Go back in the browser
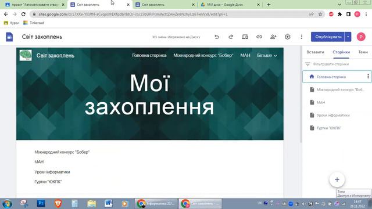Screen dimensions: 372x209 coord(6,14)
